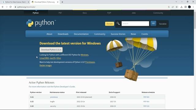Image resolution: width=196 pixels, height=110 pixels.
Task: Bookmark this page with star icon
Action: 177,7
